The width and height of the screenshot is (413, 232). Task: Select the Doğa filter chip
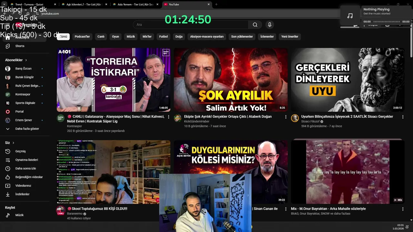(x=179, y=37)
